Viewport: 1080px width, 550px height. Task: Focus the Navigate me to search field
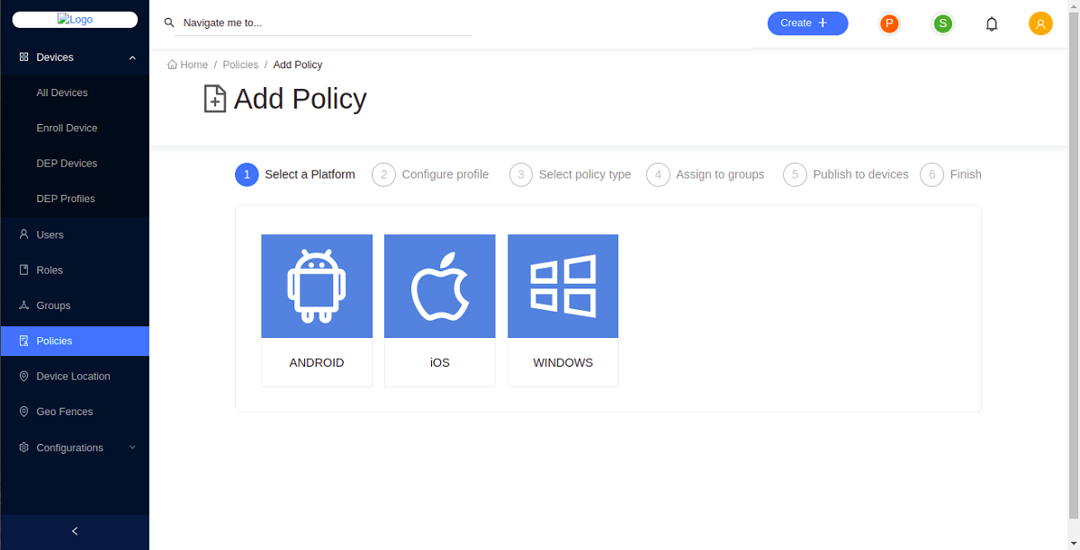tap(324, 23)
